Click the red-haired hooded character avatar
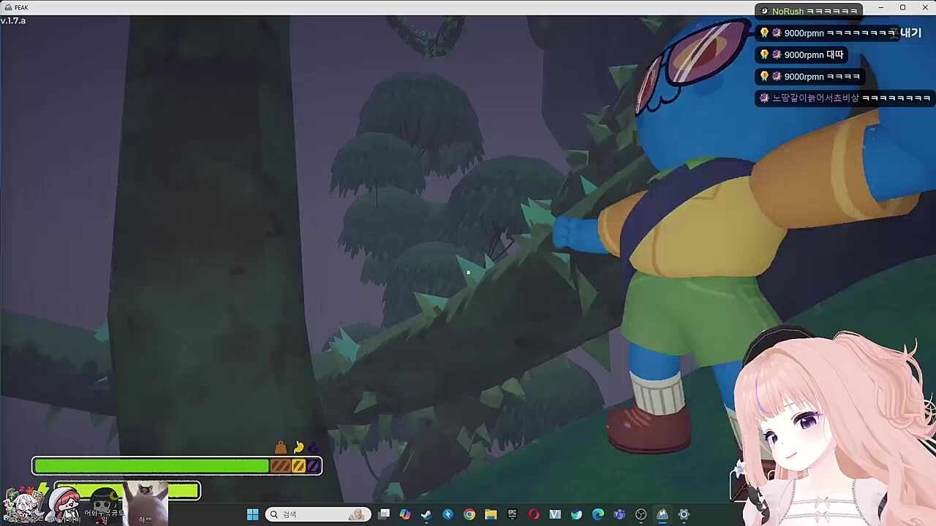The height and width of the screenshot is (526, 936). 66,504
